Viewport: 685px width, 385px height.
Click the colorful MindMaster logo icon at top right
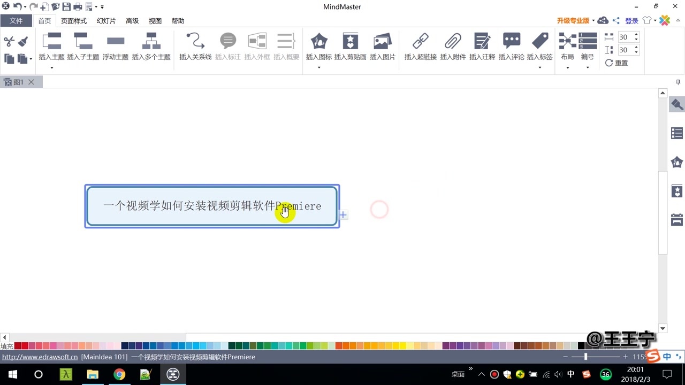point(665,20)
